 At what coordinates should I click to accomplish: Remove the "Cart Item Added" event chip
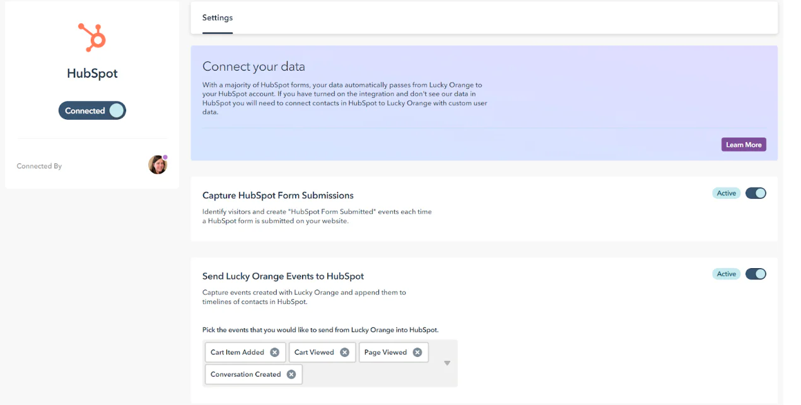coord(275,352)
